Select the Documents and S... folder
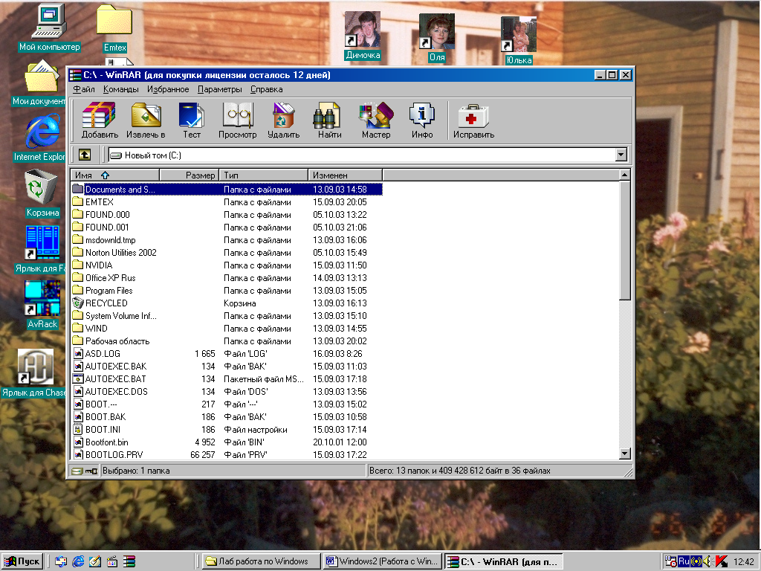The image size is (761, 571). pyautogui.click(x=227, y=190)
